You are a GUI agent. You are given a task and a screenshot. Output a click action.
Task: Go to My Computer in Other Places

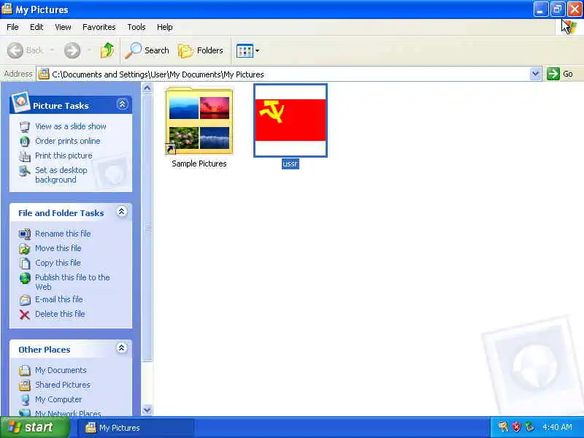[x=58, y=399]
